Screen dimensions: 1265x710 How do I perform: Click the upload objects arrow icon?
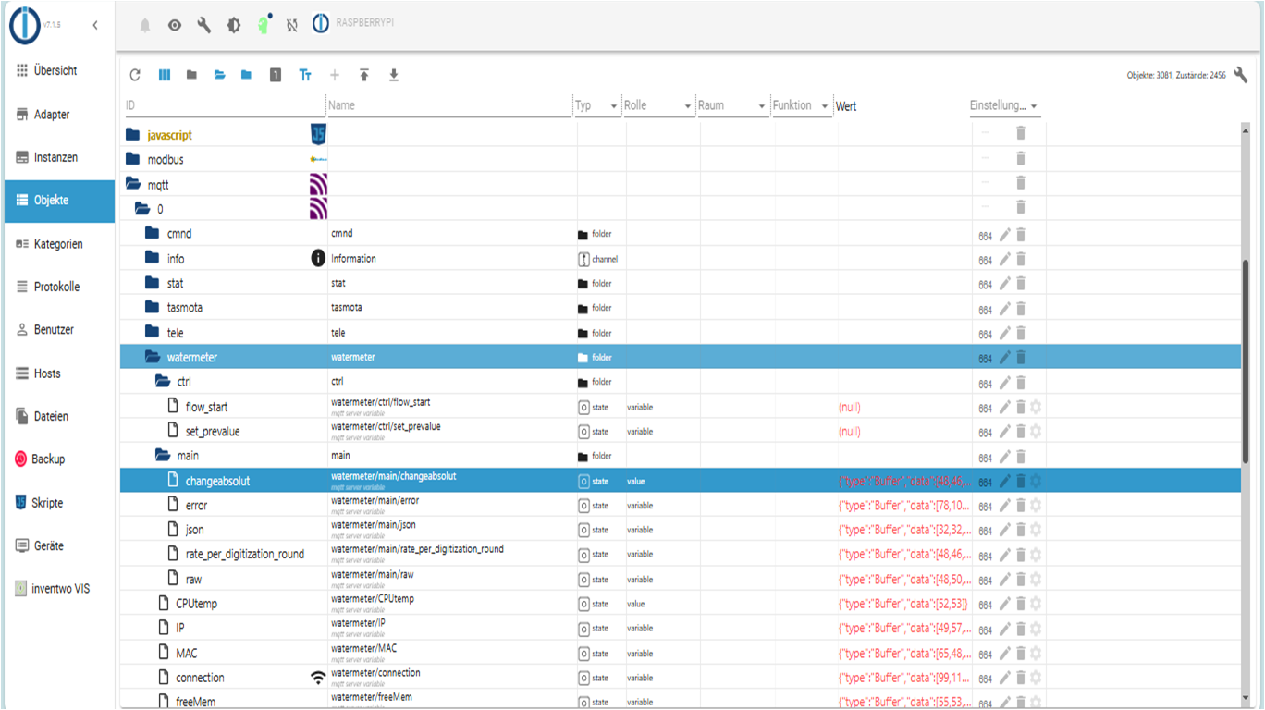tap(364, 76)
